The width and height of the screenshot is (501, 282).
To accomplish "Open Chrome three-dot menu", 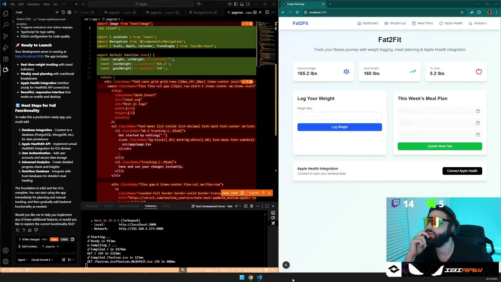I will point(496,12).
